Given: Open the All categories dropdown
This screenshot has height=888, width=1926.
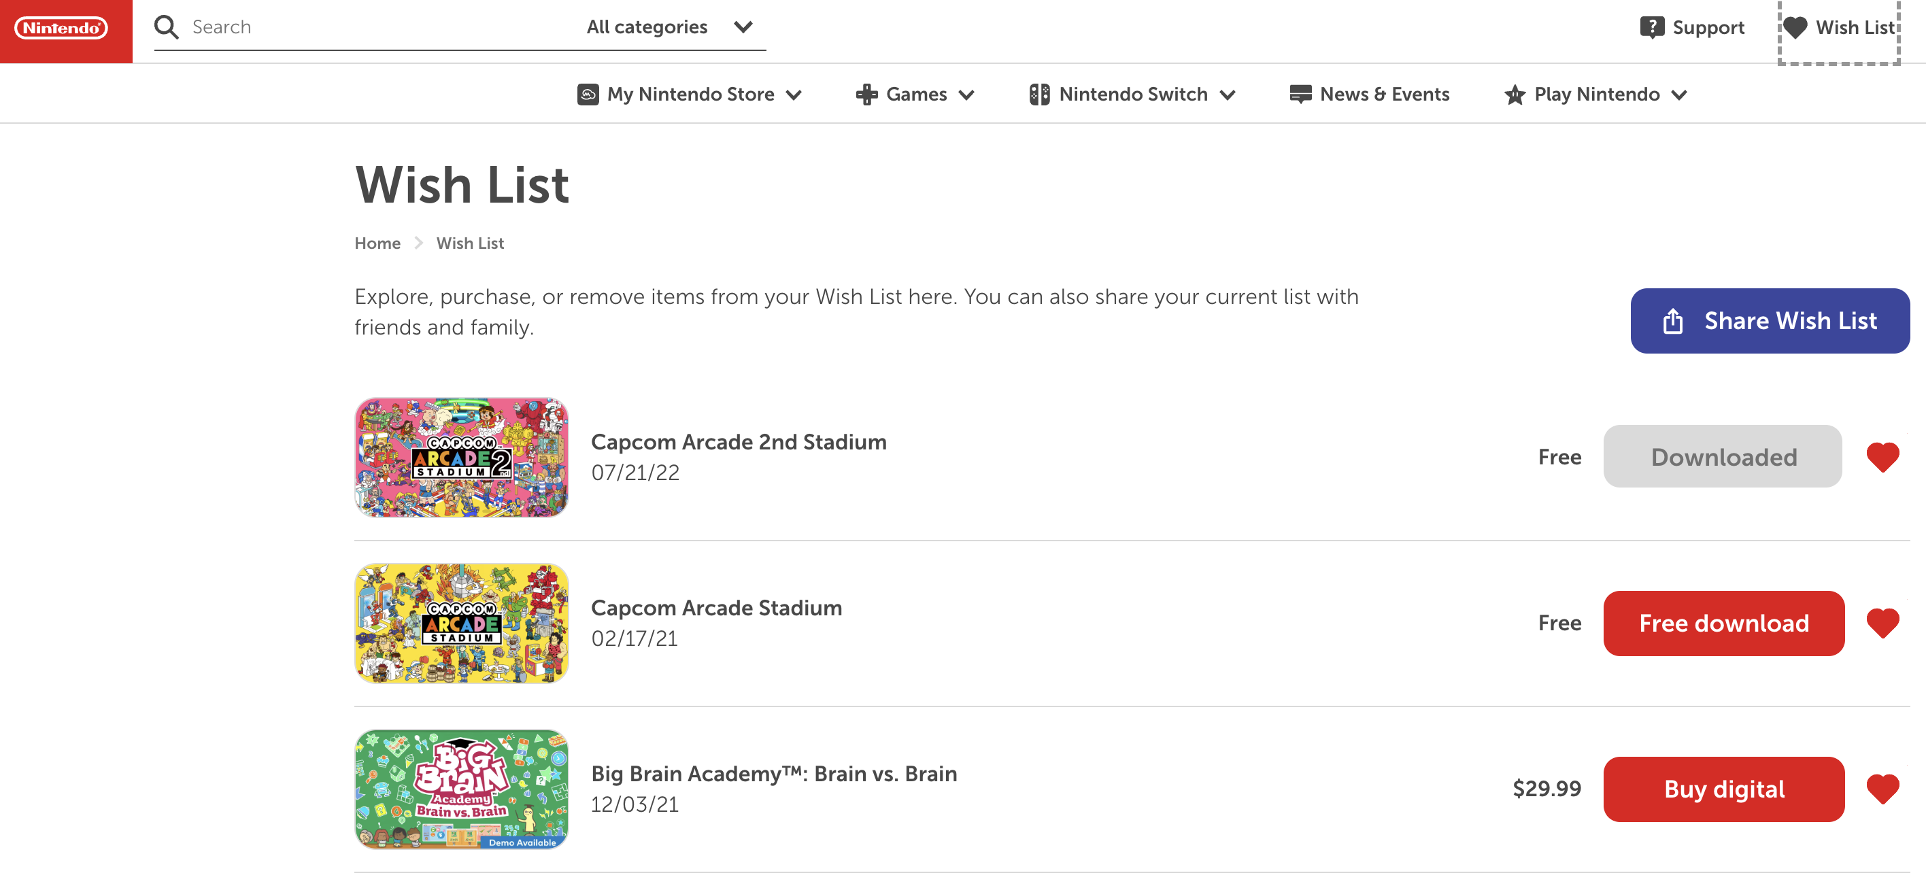Looking at the screenshot, I should [x=669, y=28].
